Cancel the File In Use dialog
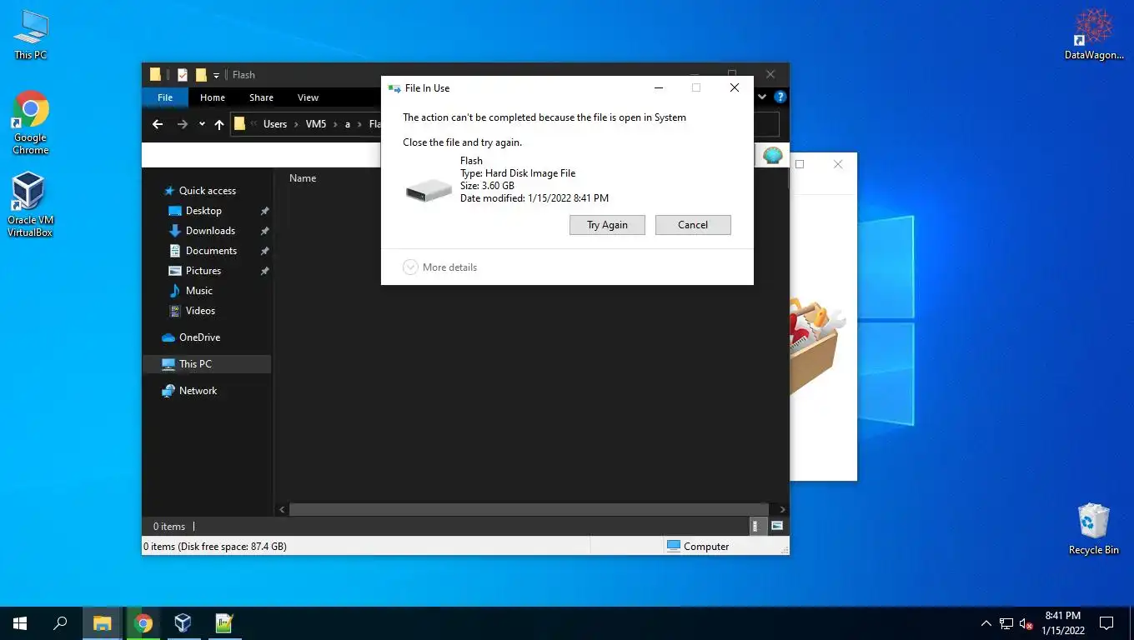This screenshot has width=1134, height=640. click(693, 225)
